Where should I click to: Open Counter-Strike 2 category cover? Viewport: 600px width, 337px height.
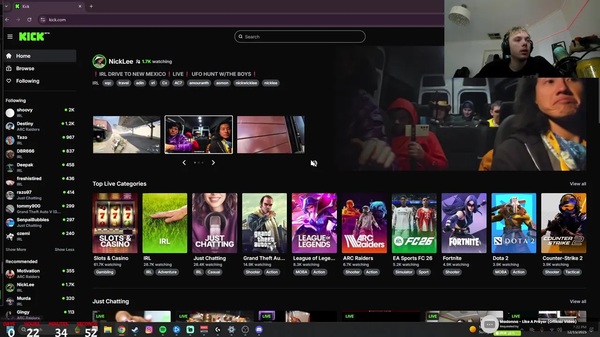[x=563, y=223]
